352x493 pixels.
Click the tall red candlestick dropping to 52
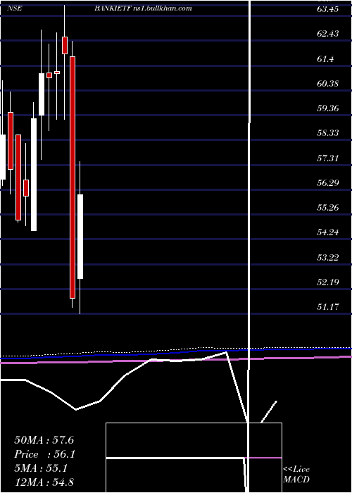(73, 177)
